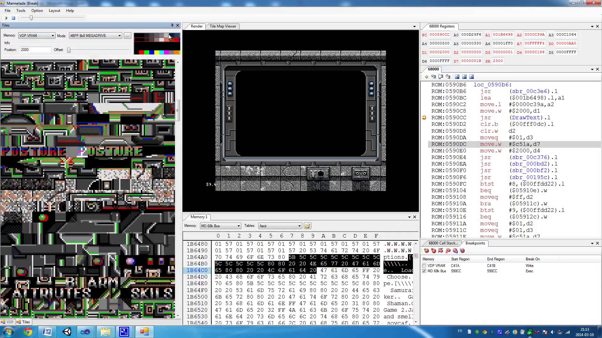Click the SR register value 2300
602x338 pixels.
[x=498, y=61]
